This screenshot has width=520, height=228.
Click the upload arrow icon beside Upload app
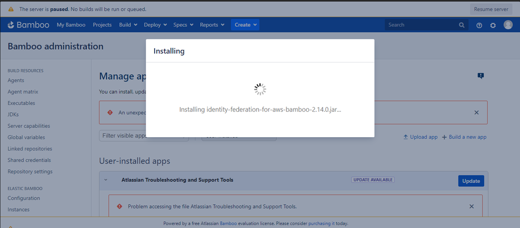click(x=405, y=137)
